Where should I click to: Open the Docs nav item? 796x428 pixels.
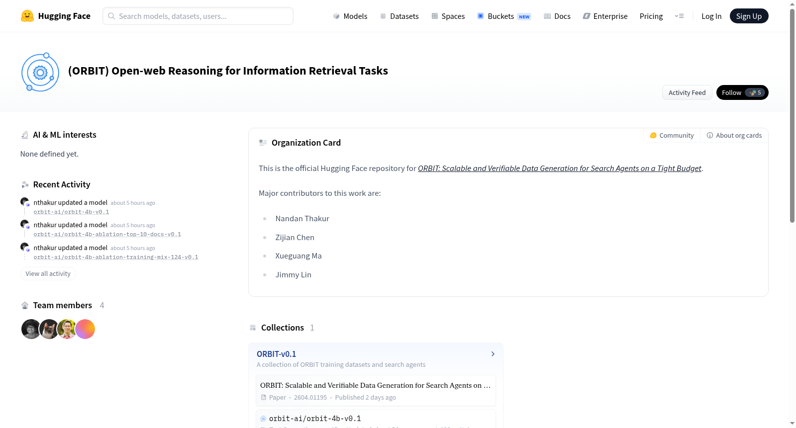coord(557,16)
